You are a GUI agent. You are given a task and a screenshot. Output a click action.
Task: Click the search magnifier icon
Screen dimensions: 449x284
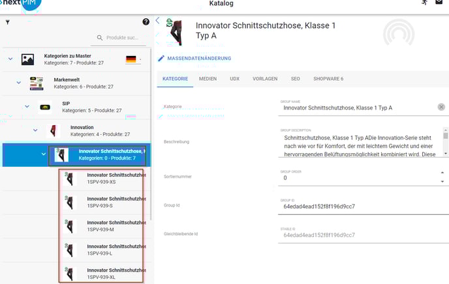100,38
